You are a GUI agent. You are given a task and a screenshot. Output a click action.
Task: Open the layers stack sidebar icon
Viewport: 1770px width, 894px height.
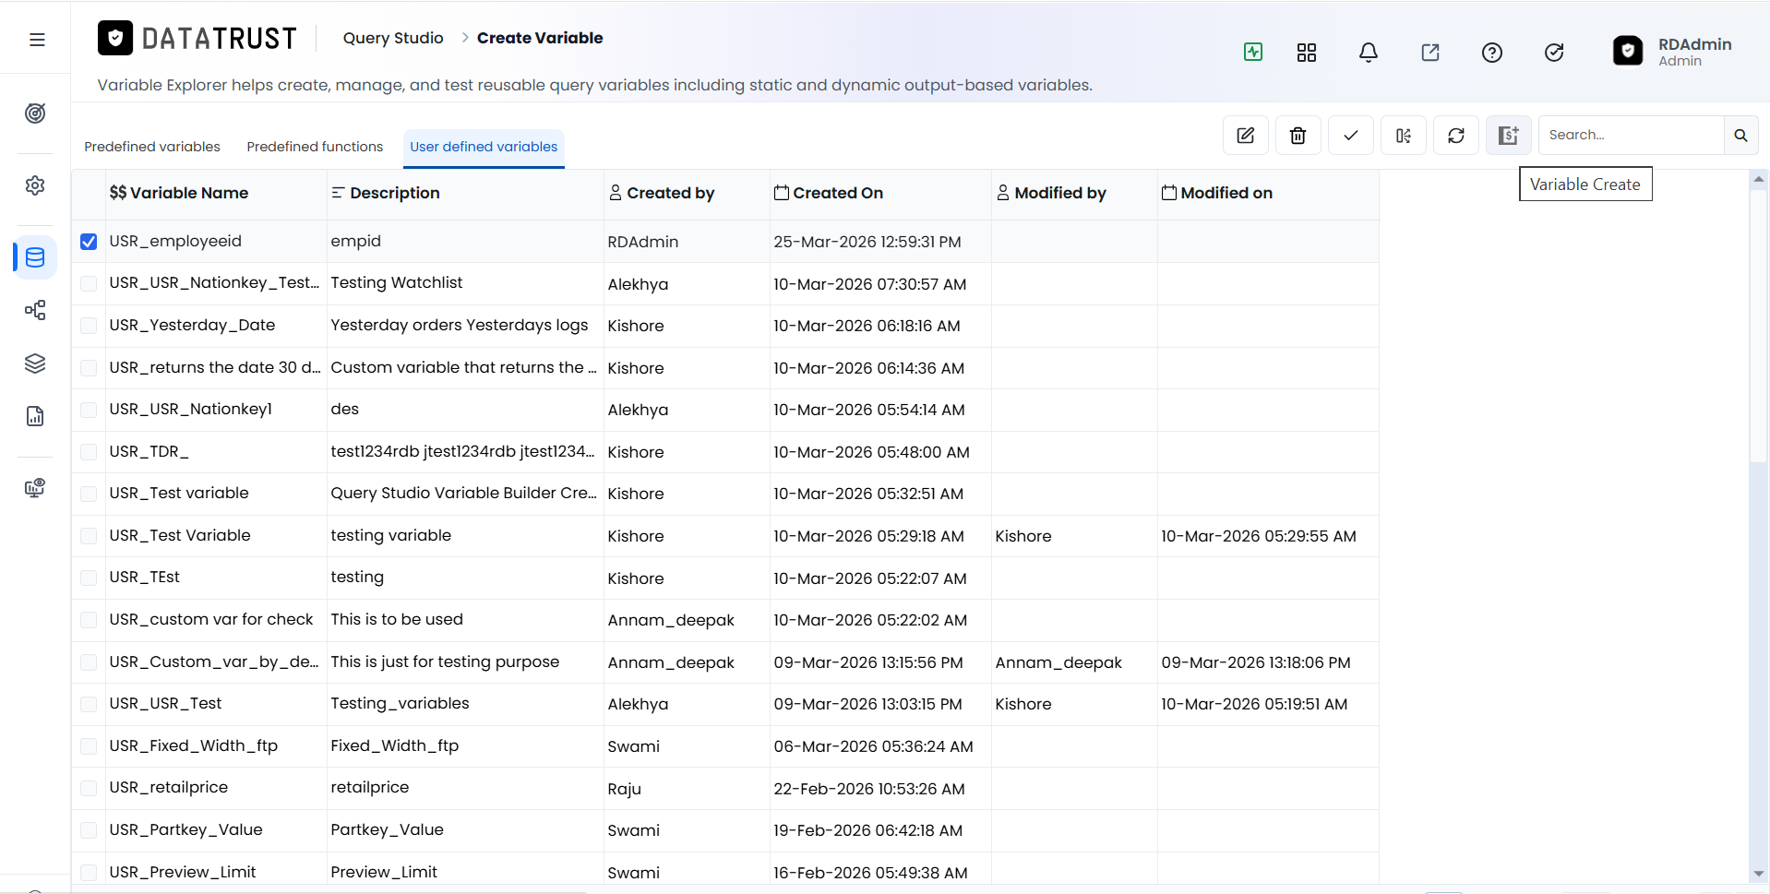[x=35, y=364]
